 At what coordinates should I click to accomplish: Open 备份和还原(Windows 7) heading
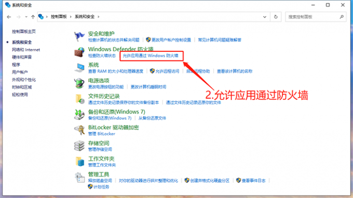coord(117,111)
